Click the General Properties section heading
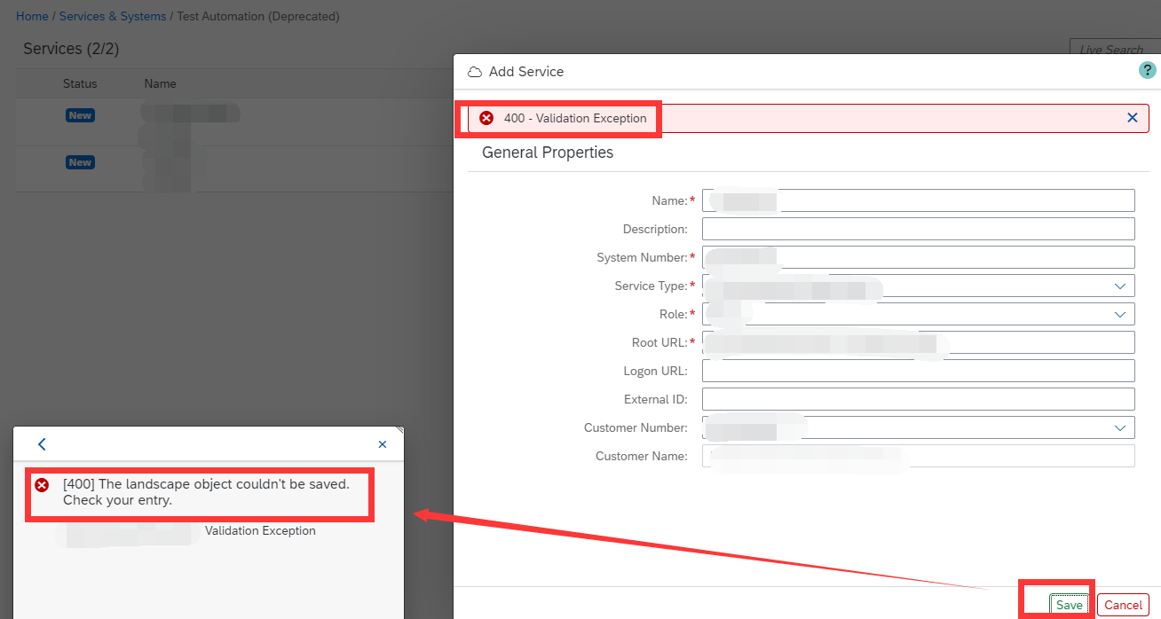Screen dimensions: 1161x619 click(548, 153)
